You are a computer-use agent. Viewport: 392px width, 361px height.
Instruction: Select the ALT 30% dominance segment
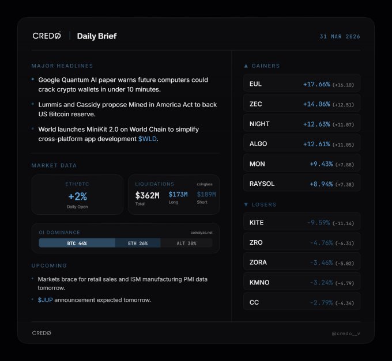click(187, 243)
